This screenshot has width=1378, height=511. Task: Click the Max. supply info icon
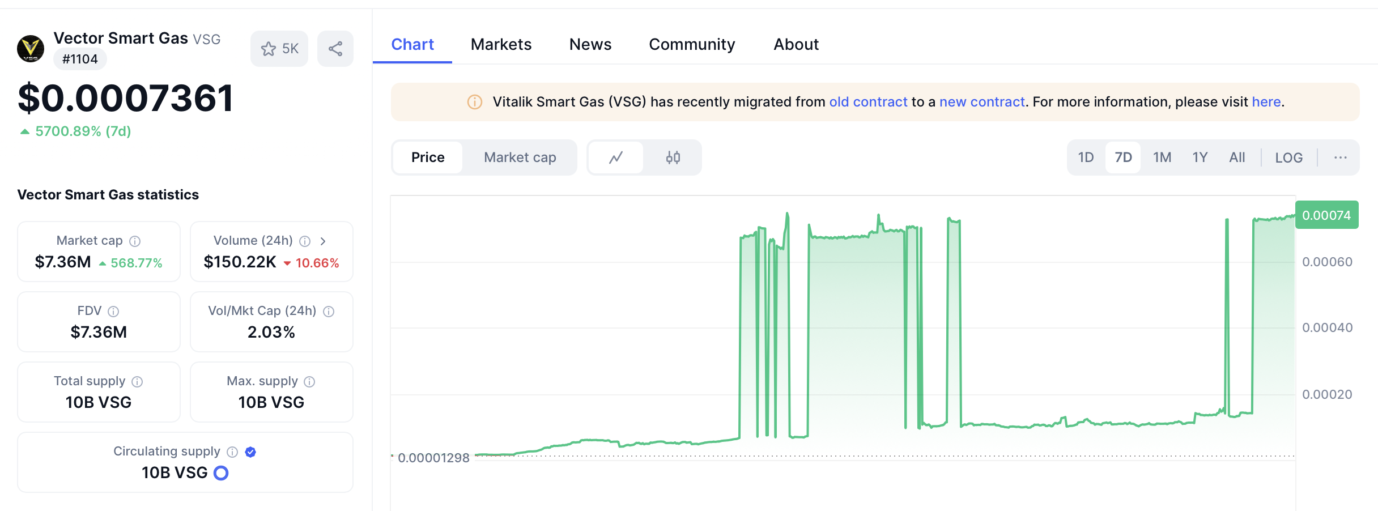309,382
